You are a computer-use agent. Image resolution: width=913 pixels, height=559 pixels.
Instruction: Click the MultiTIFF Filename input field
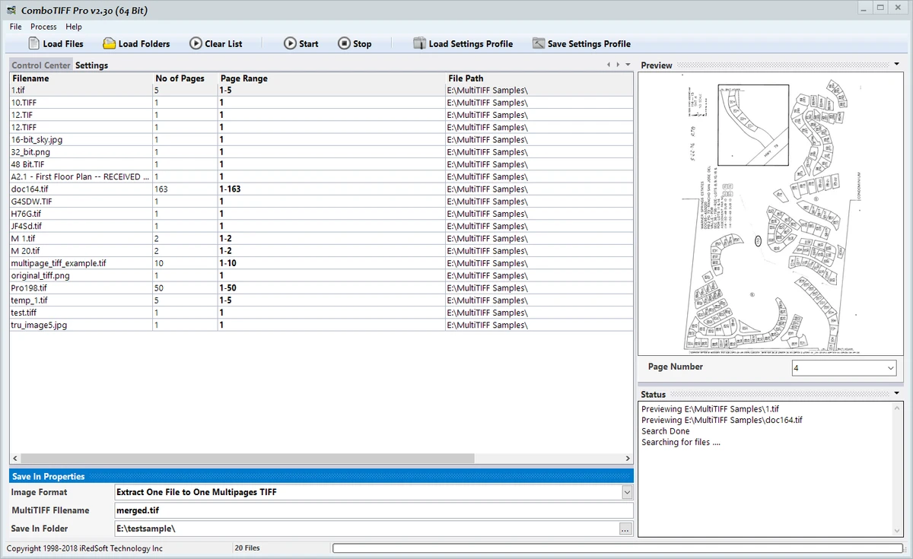(x=373, y=510)
